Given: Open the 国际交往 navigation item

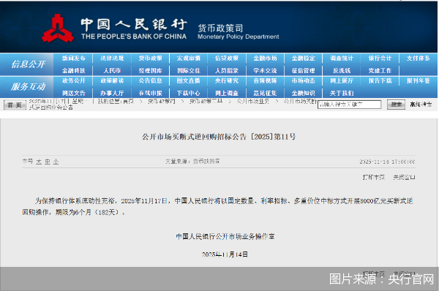Looking at the screenshot, I should pos(189,70).
